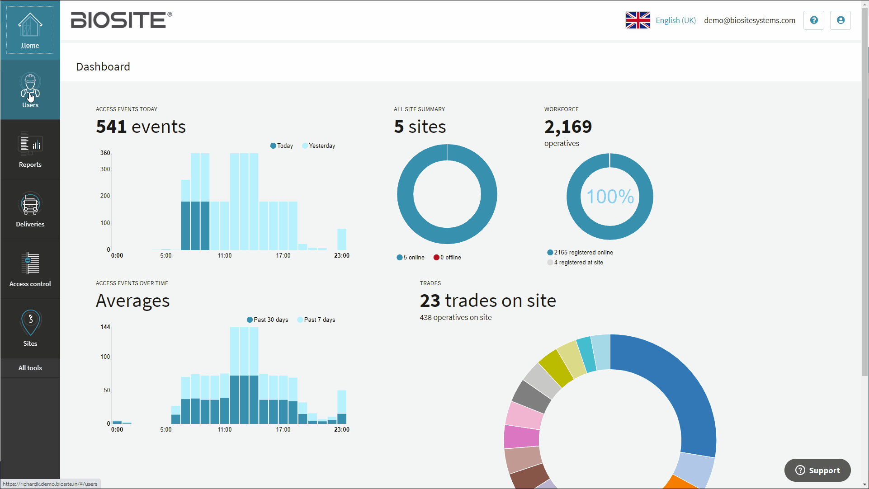Open the Users section icon
The height and width of the screenshot is (489, 869).
point(30,85)
